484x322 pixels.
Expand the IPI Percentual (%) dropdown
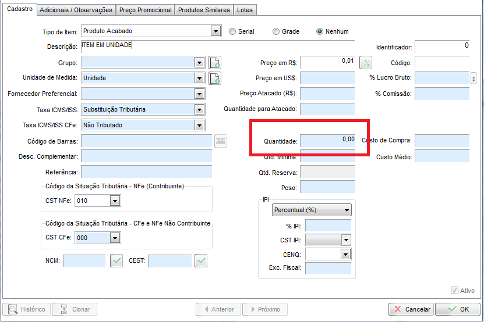click(347, 210)
